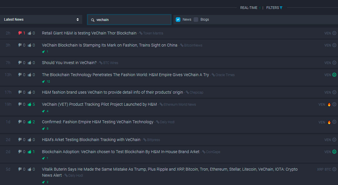Viewport: 338px width, 185px height.
Task: Click the vechain search input field
Action: click(x=129, y=20)
